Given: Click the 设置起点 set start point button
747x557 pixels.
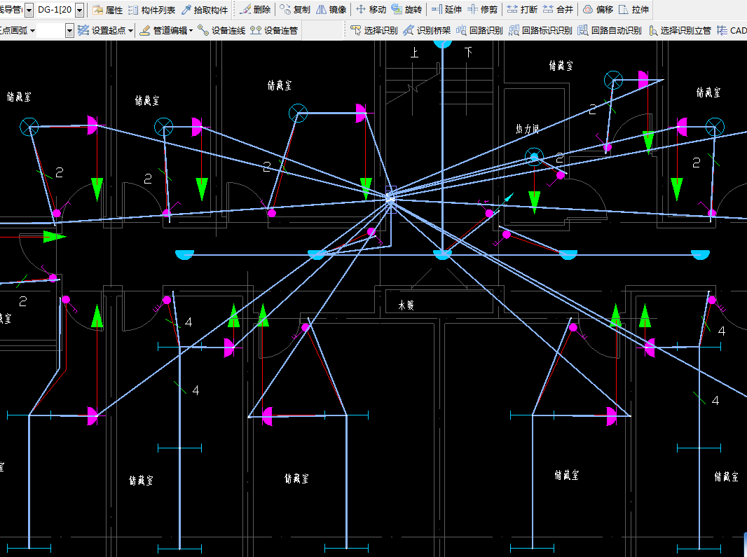Looking at the screenshot, I should (x=102, y=31).
